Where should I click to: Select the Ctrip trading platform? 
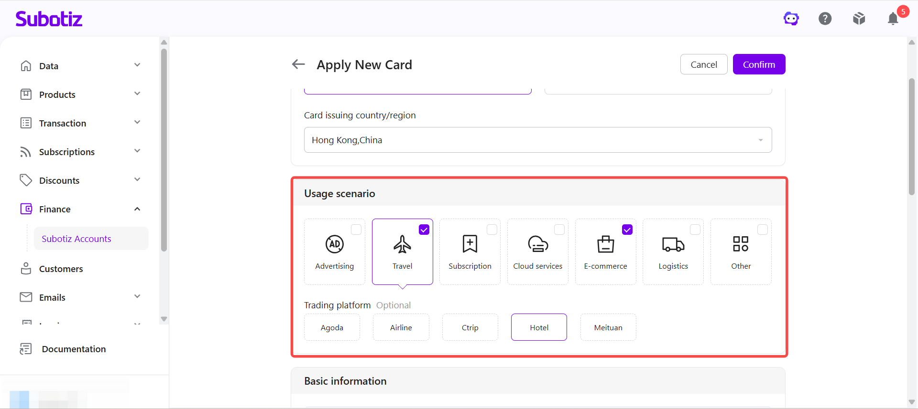(x=470, y=327)
